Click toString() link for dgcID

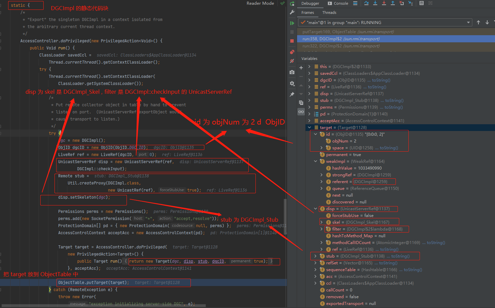(x=381, y=80)
